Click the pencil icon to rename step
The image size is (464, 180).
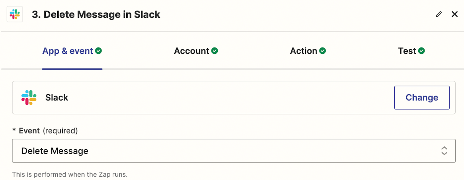[439, 14]
